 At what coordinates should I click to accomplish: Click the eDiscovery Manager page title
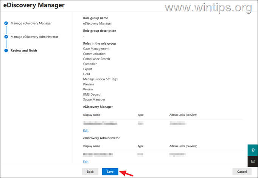(34, 5)
